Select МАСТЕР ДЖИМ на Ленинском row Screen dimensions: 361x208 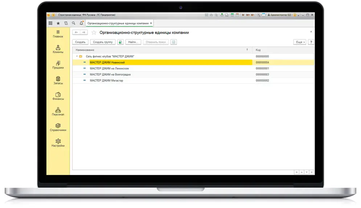(193, 68)
